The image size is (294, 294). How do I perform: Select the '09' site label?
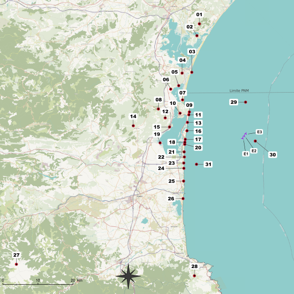click(189, 105)
